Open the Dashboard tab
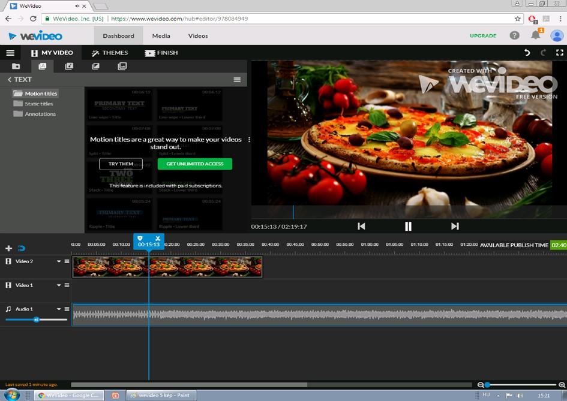567x401 pixels. [118, 36]
